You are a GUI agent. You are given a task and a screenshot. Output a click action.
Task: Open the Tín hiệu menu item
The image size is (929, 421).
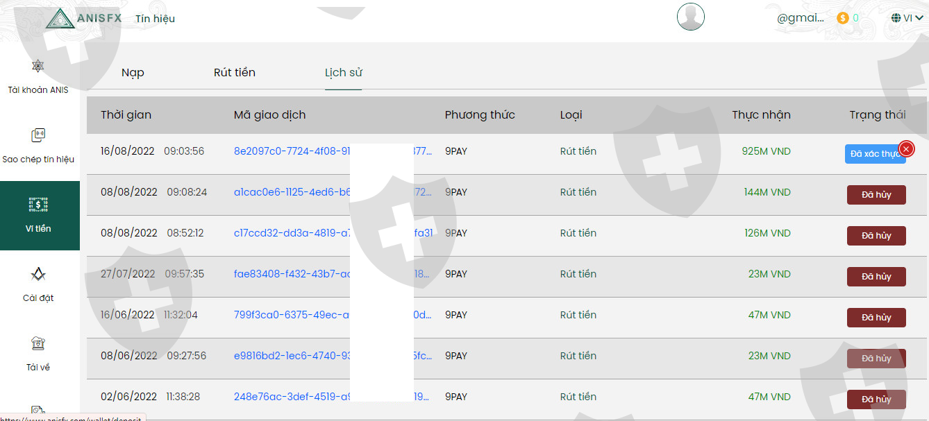coord(155,19)
